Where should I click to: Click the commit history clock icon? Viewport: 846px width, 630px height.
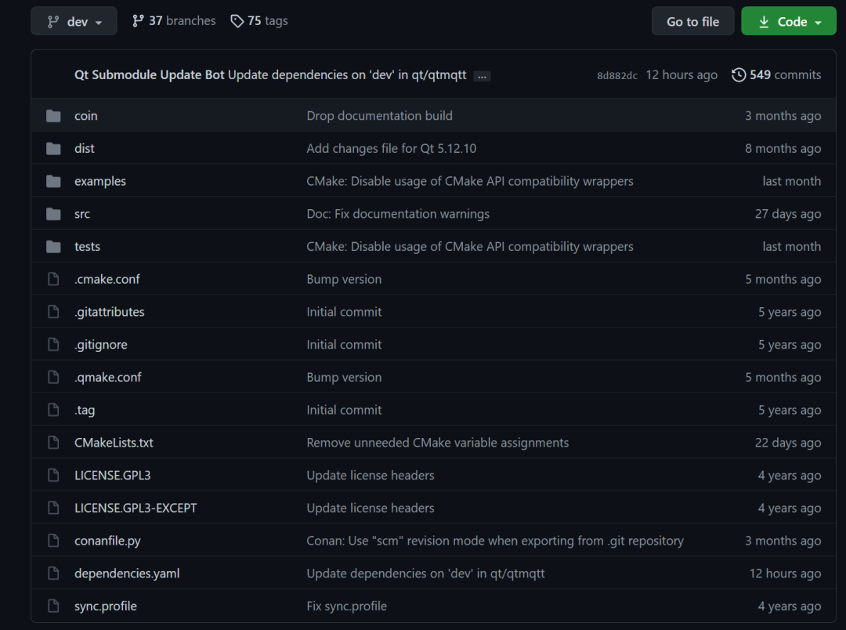[x=739, y=75]
